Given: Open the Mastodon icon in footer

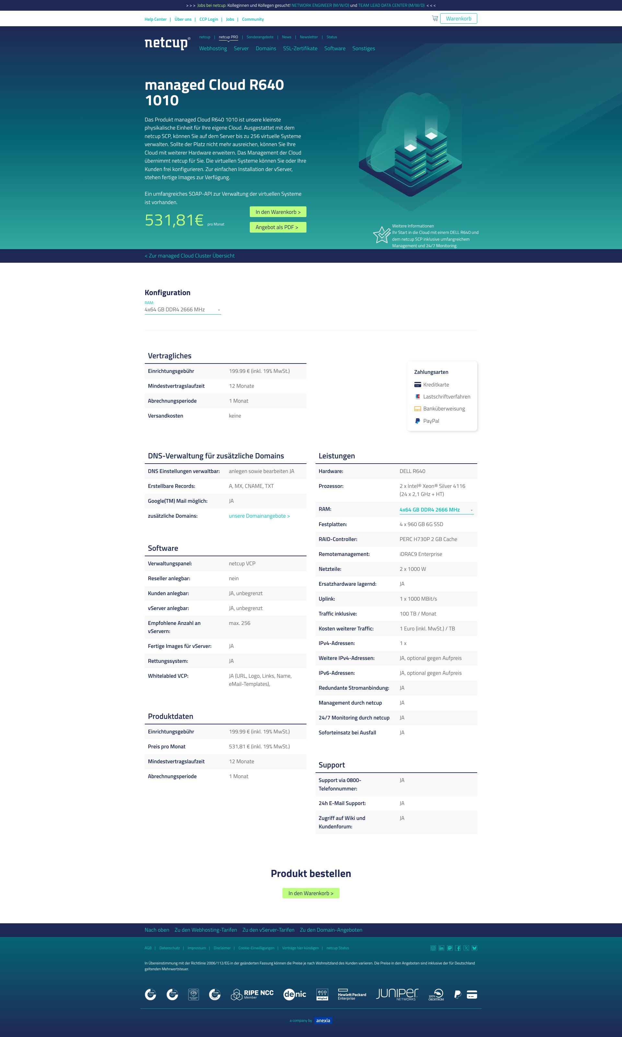Looking at the screenshot, I should pos(450,948).
